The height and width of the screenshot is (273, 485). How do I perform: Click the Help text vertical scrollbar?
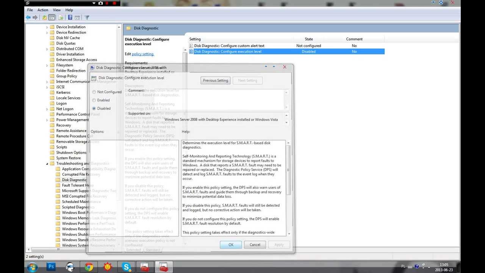[x=289, y=188]
